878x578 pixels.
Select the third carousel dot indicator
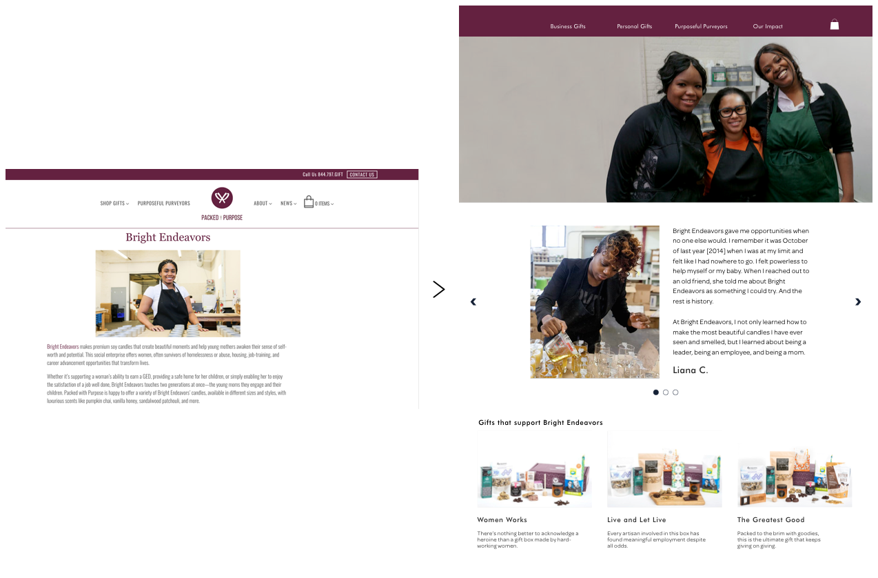[x=675, y=392]
